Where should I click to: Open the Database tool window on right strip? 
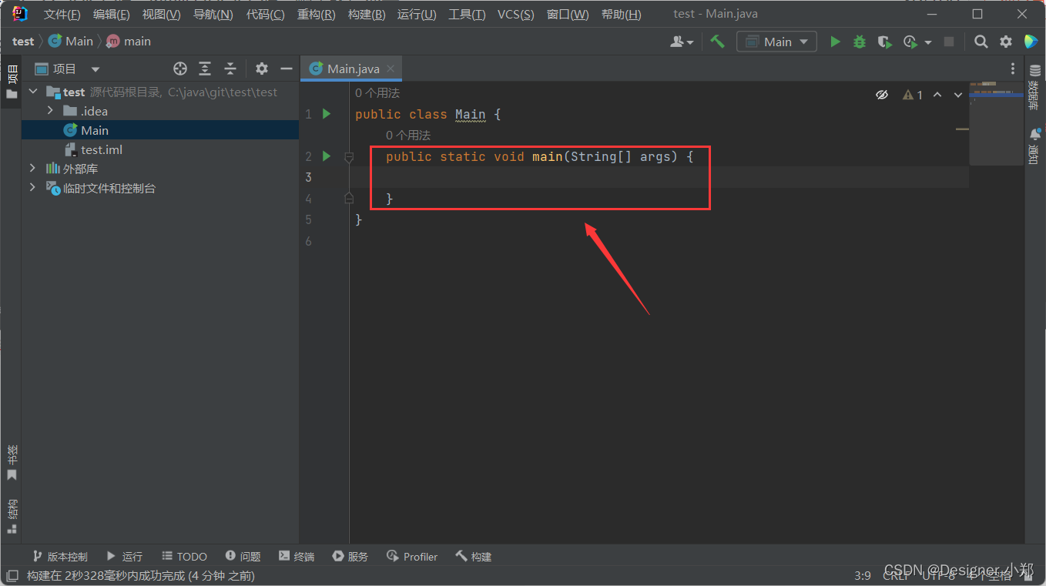click(1034, 88)
